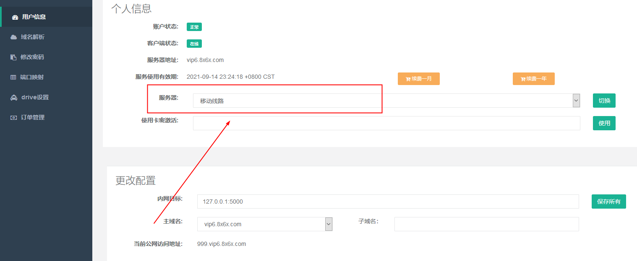637x261 pixels.
Task: Click the 服务使用有效期 label
Action: [157, 77]
